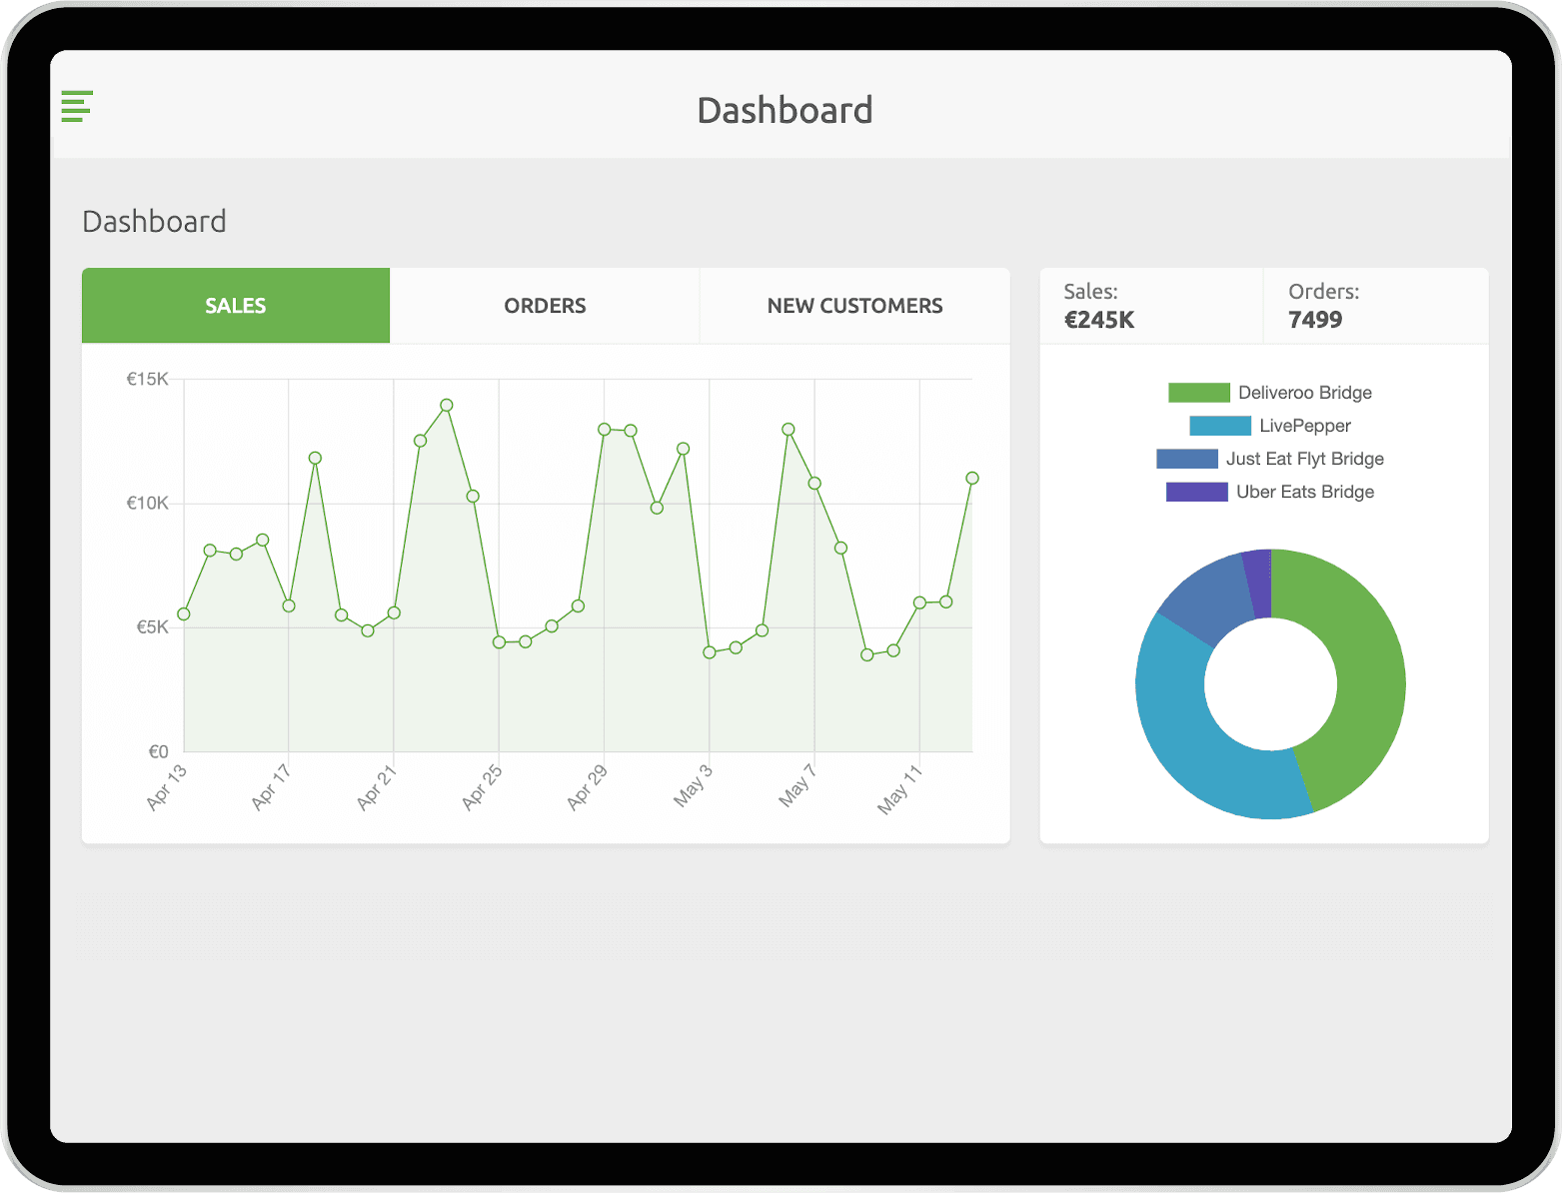
Task: Toggle Deliveroo Bridge legend entry
Action: (1304, 393)
